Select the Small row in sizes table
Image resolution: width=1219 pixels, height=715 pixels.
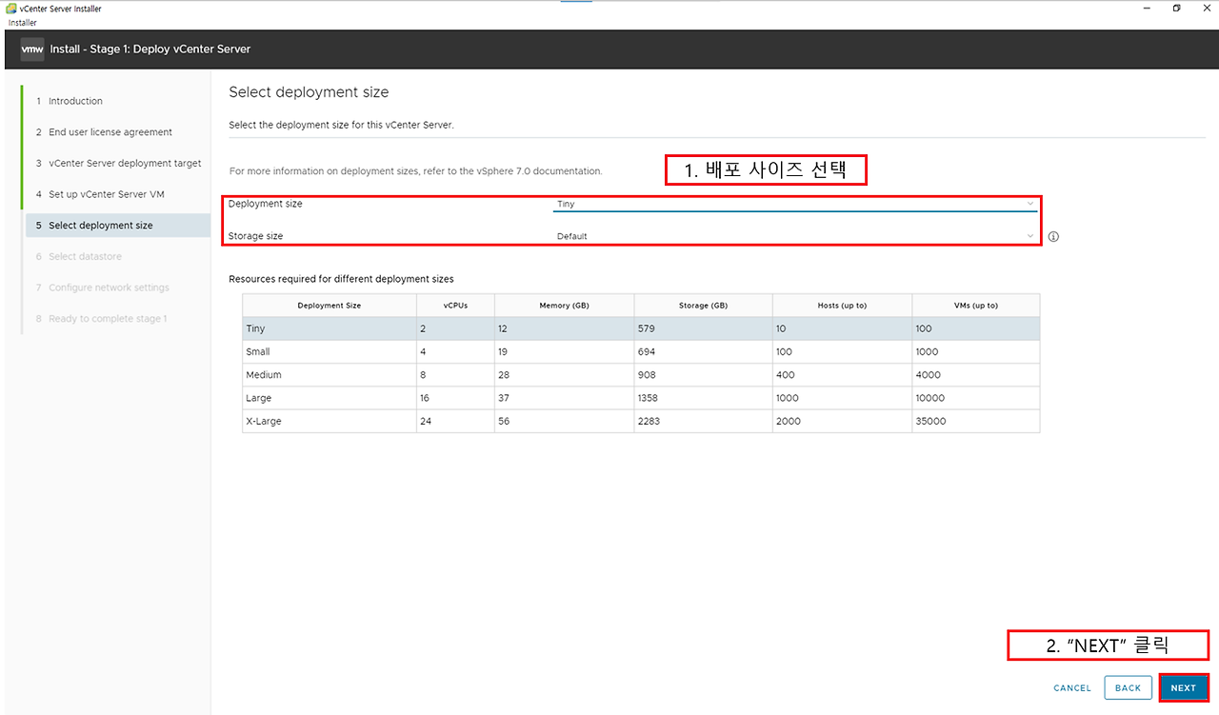(x=641, y=351)
